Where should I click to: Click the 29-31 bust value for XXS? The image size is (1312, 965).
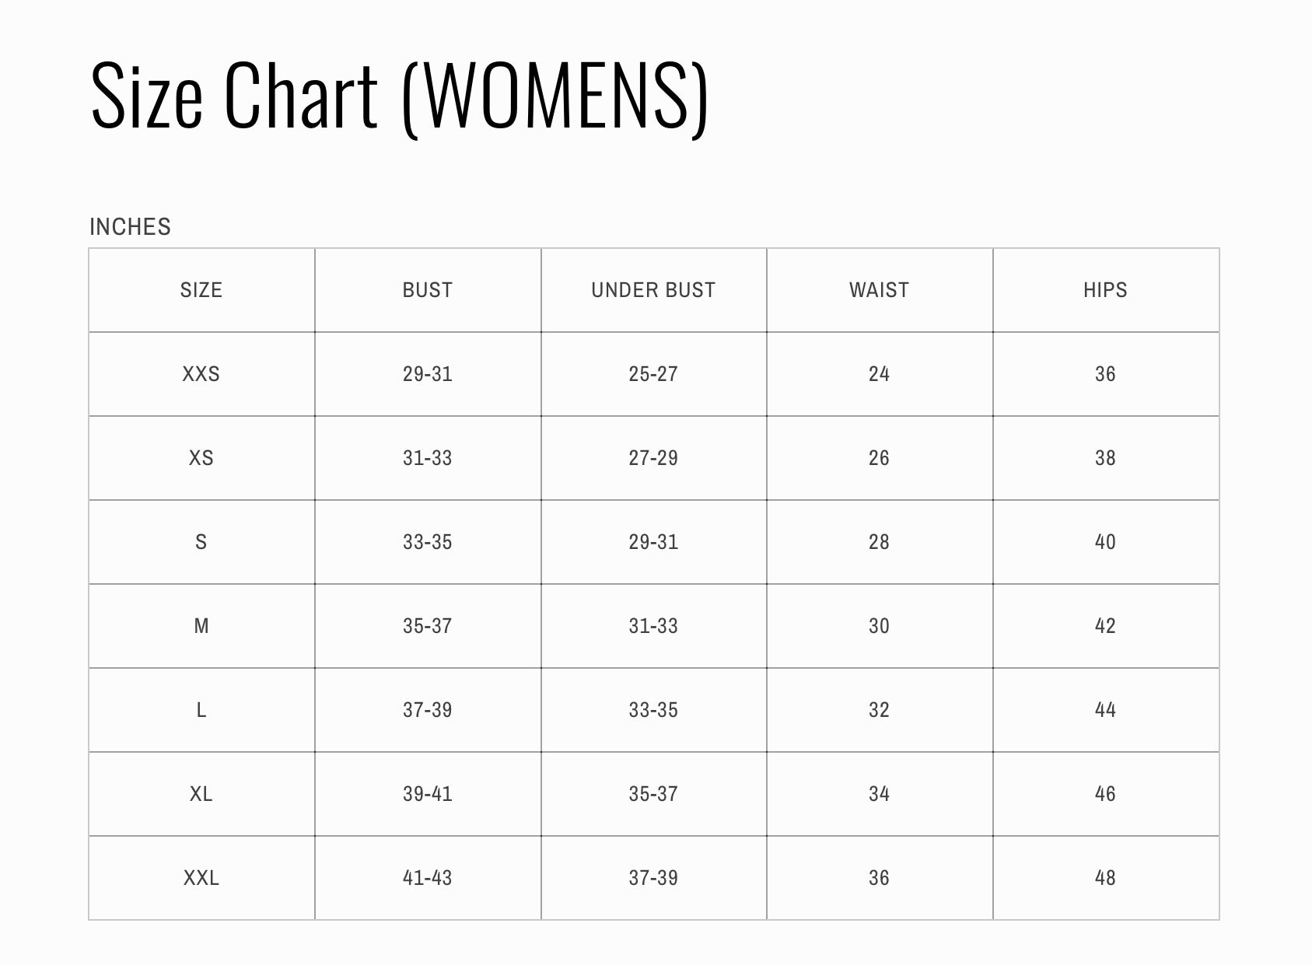pos(428,374)
